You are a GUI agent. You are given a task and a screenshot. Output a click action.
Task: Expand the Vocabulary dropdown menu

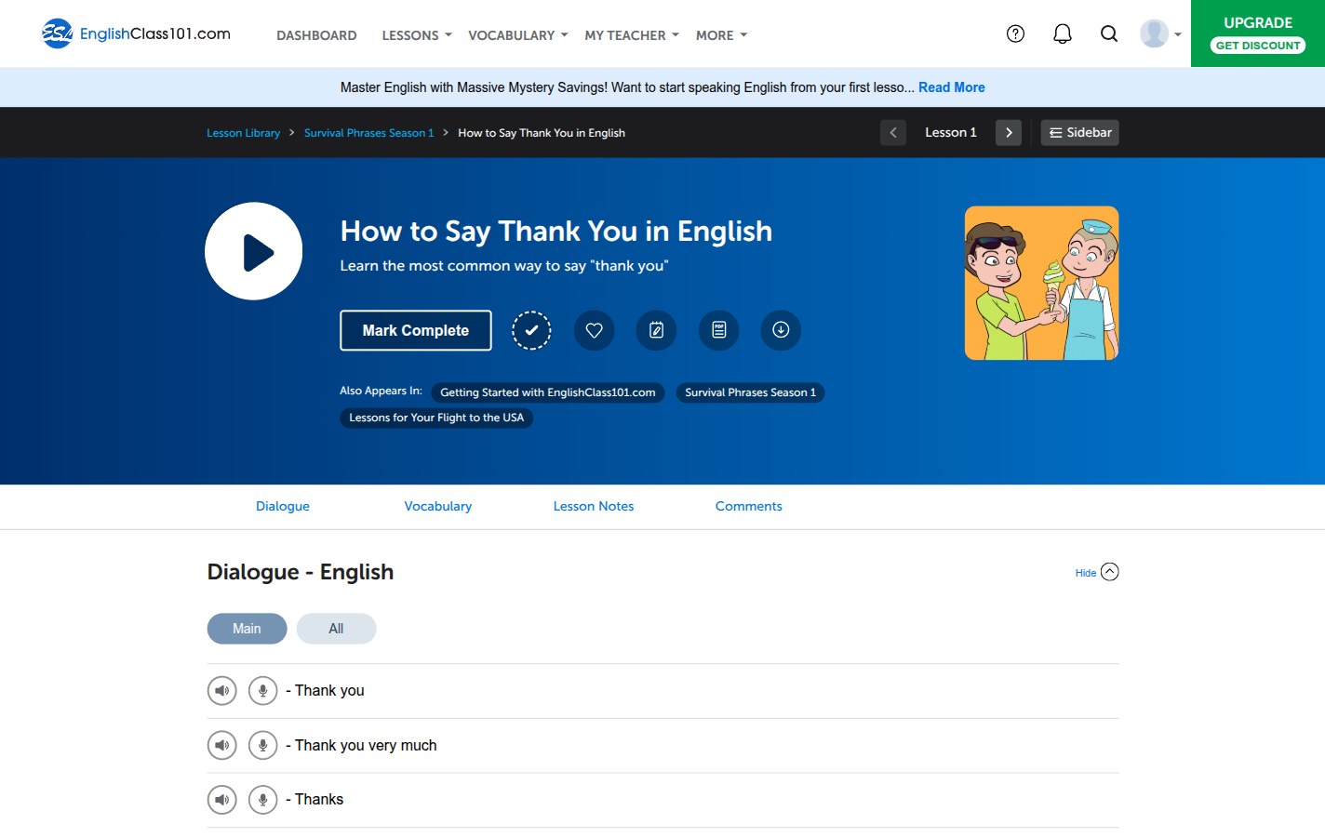pos(518,35)
